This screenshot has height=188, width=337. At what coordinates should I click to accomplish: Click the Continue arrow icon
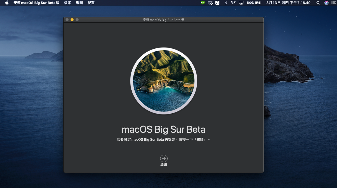pyautogui.click(x=164, y=158)
